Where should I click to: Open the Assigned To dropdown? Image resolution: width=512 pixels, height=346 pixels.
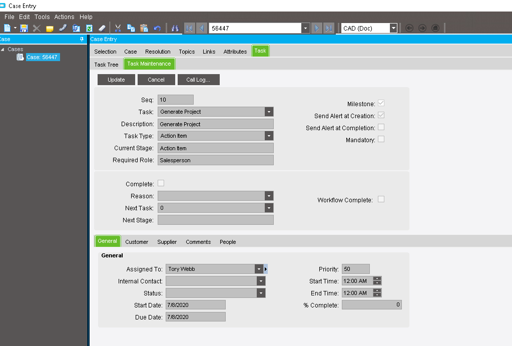[x=259, y=269]
